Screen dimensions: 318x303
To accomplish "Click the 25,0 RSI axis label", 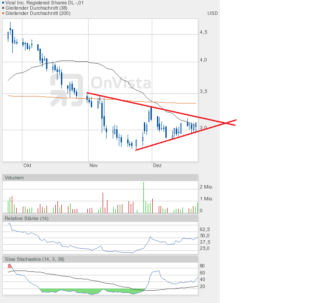I will click(205, 248).
